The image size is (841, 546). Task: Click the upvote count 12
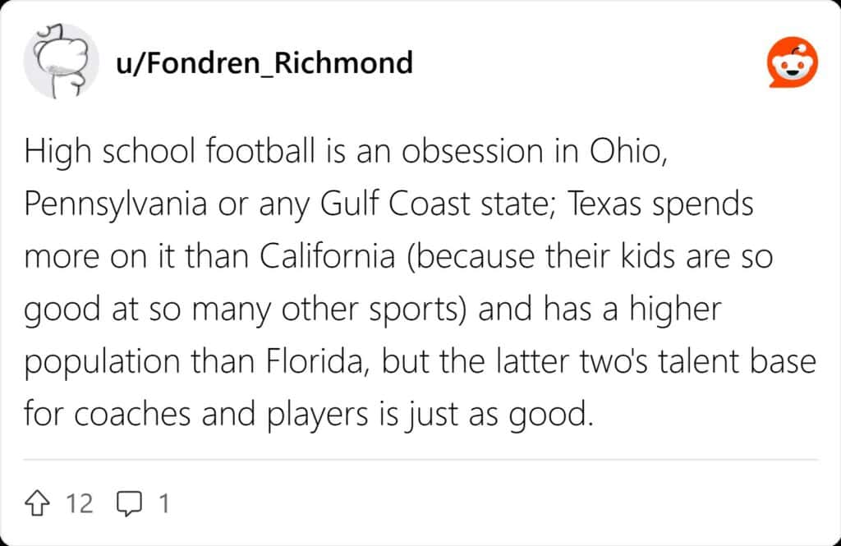[80, 502]
